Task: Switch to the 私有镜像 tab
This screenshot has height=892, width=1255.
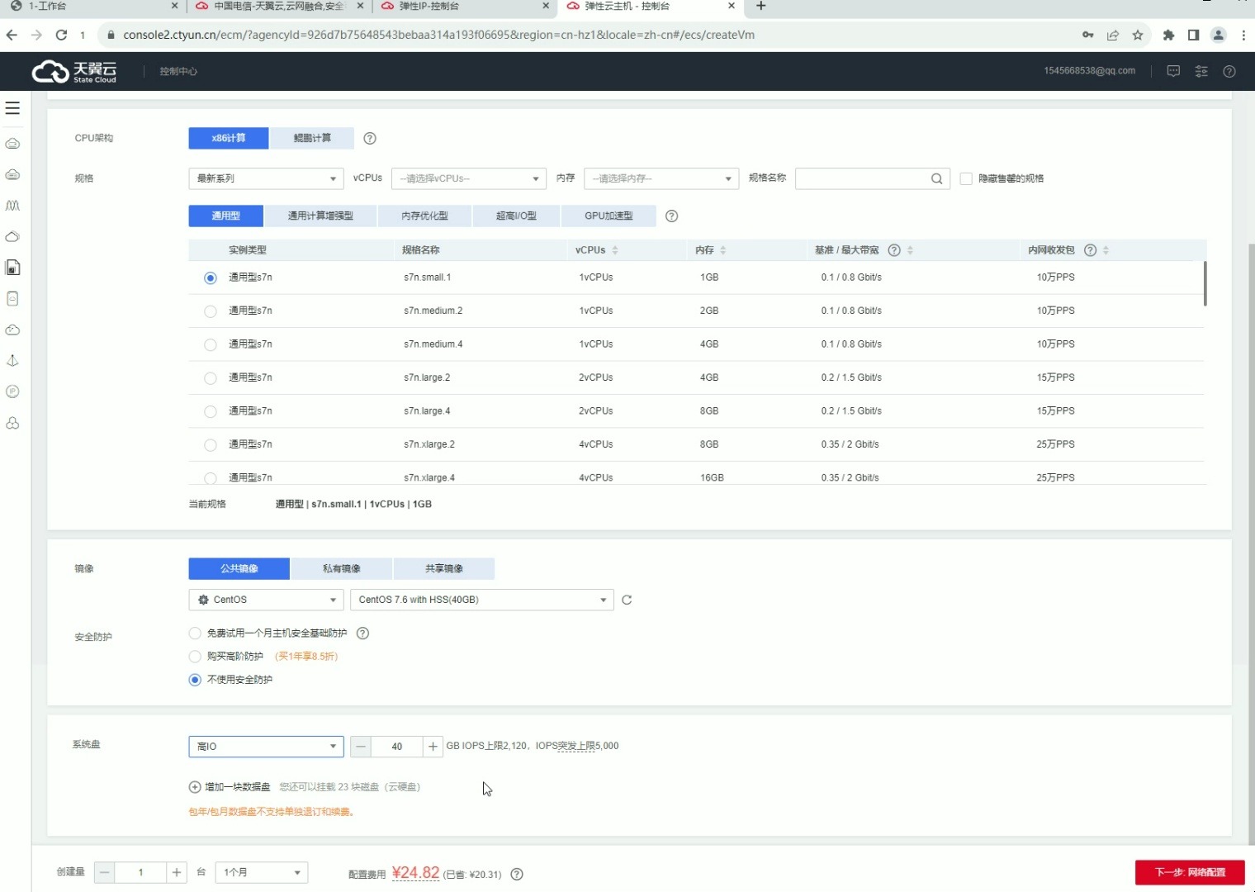Action: coord(342,569)
